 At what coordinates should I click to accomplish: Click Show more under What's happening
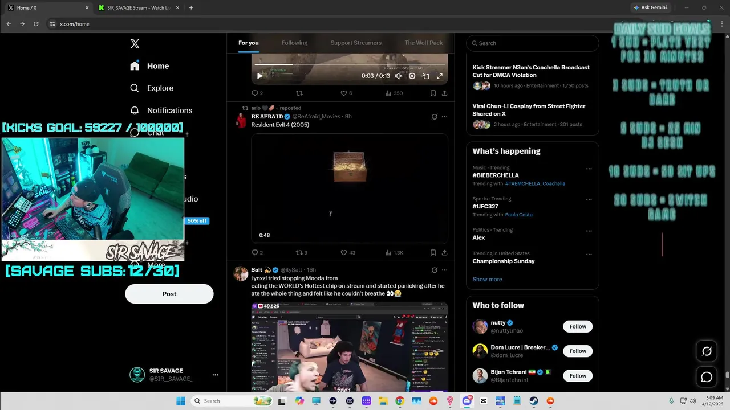click(x=487, y=280)
